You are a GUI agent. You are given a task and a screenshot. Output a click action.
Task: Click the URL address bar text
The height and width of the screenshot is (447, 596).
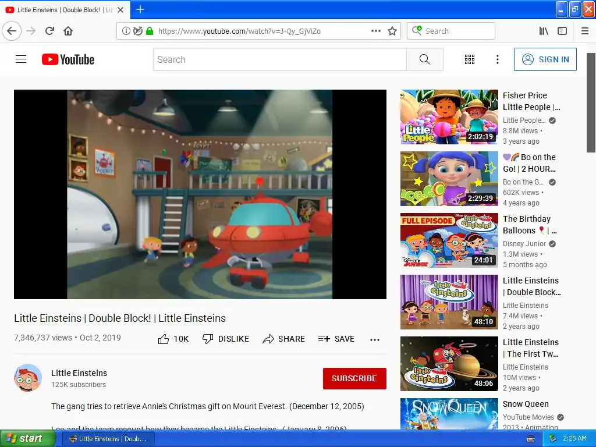(x=239, y=31)
